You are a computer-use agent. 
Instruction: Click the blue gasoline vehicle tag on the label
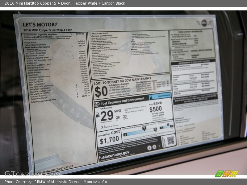(160, 96)
